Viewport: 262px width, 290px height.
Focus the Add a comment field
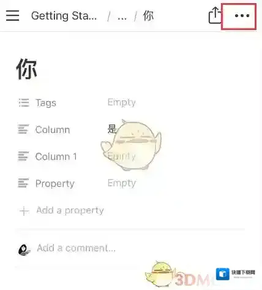point(77,248)
